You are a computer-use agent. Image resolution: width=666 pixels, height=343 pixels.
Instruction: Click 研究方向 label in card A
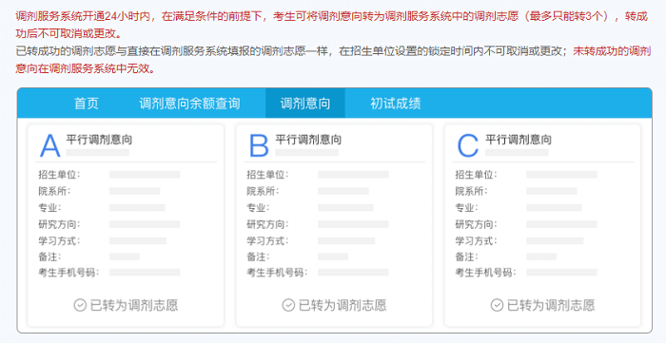[59, 224]
